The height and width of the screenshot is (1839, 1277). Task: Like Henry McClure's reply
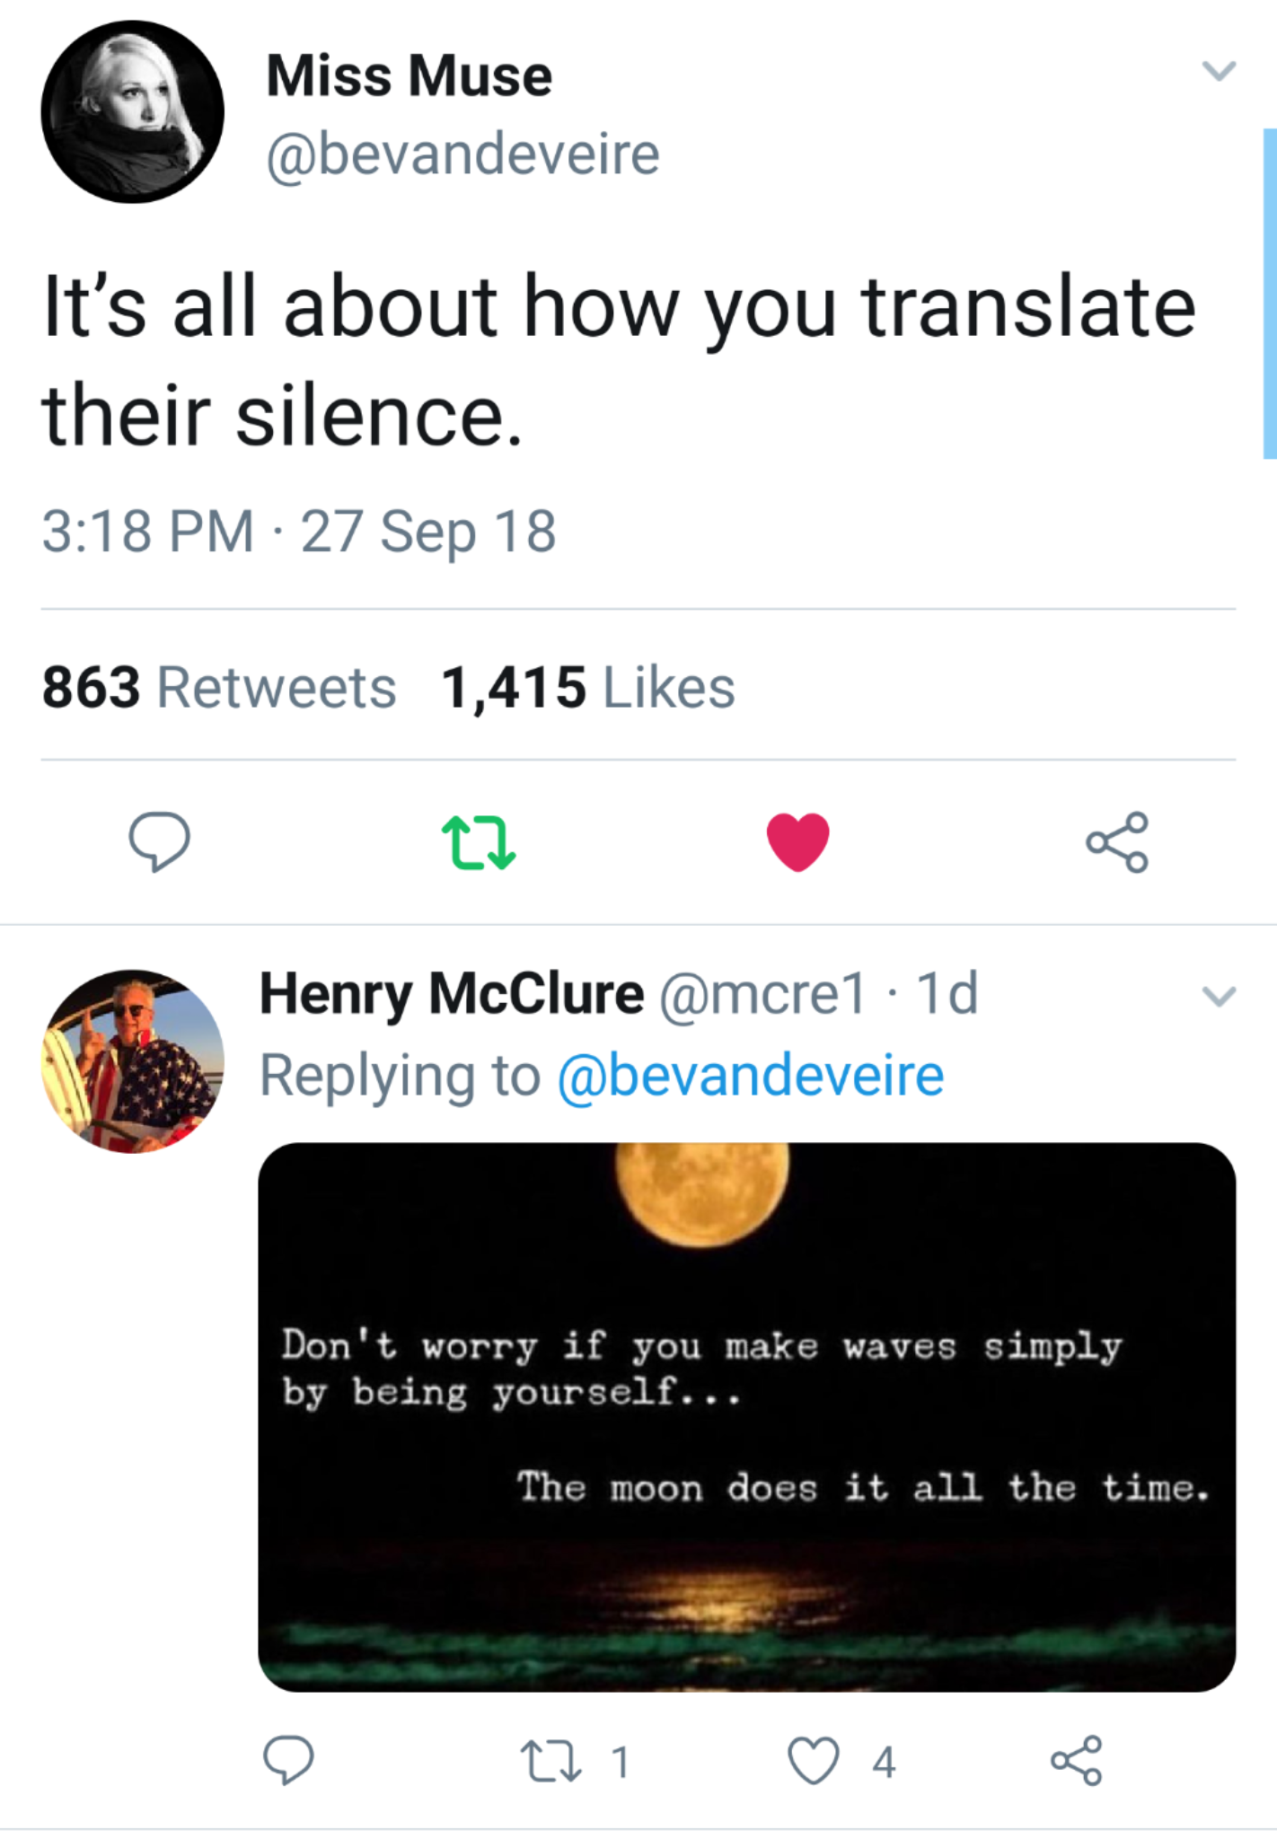[814, 1760]
